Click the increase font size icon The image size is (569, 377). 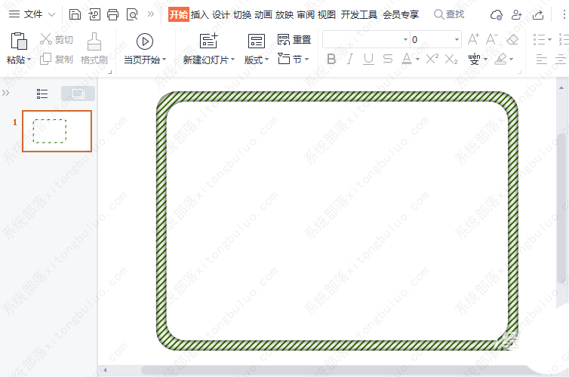[474, 39]
